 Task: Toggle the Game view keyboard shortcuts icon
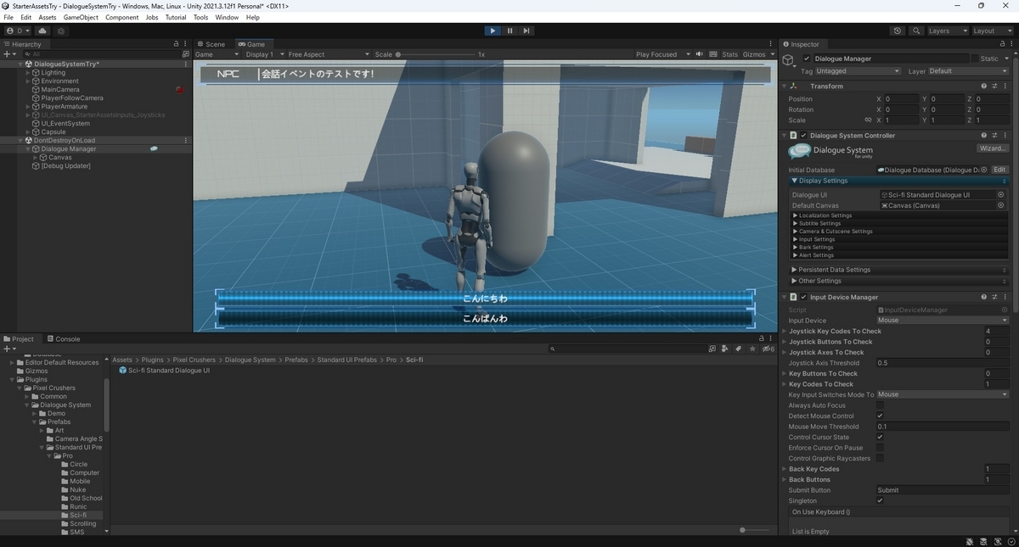coord(712,54)
